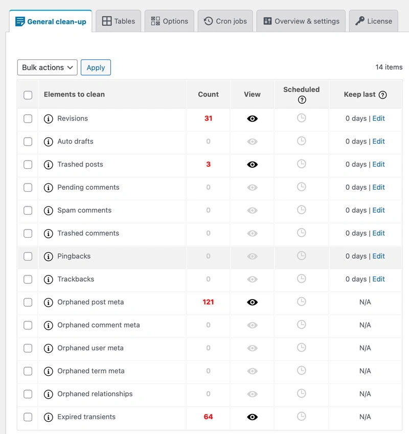Click help icon under Scheduled header
The width and height of the screenshot is (409, 434).
(302, 100)
